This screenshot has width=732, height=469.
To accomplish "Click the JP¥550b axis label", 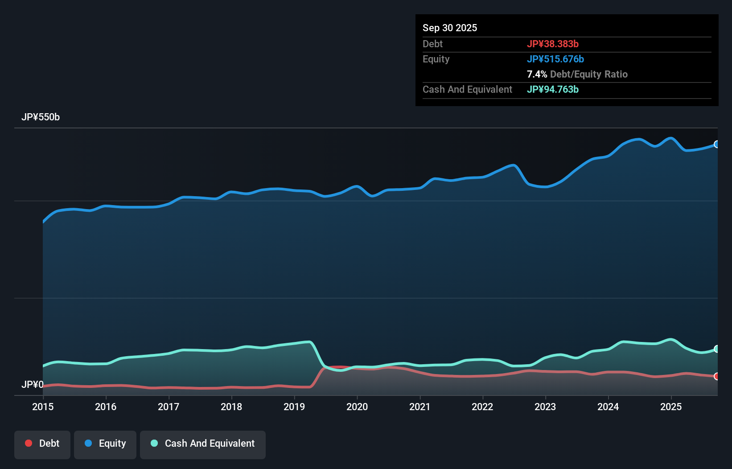I will coord(41,117).
